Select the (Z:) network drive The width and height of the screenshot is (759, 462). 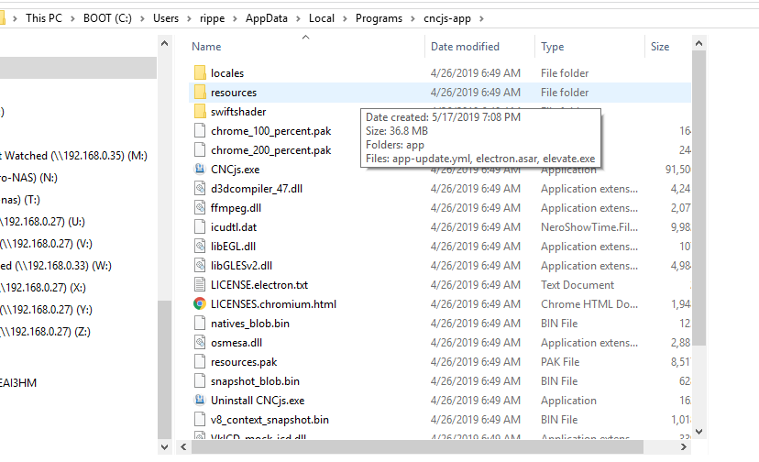(46, 332)
